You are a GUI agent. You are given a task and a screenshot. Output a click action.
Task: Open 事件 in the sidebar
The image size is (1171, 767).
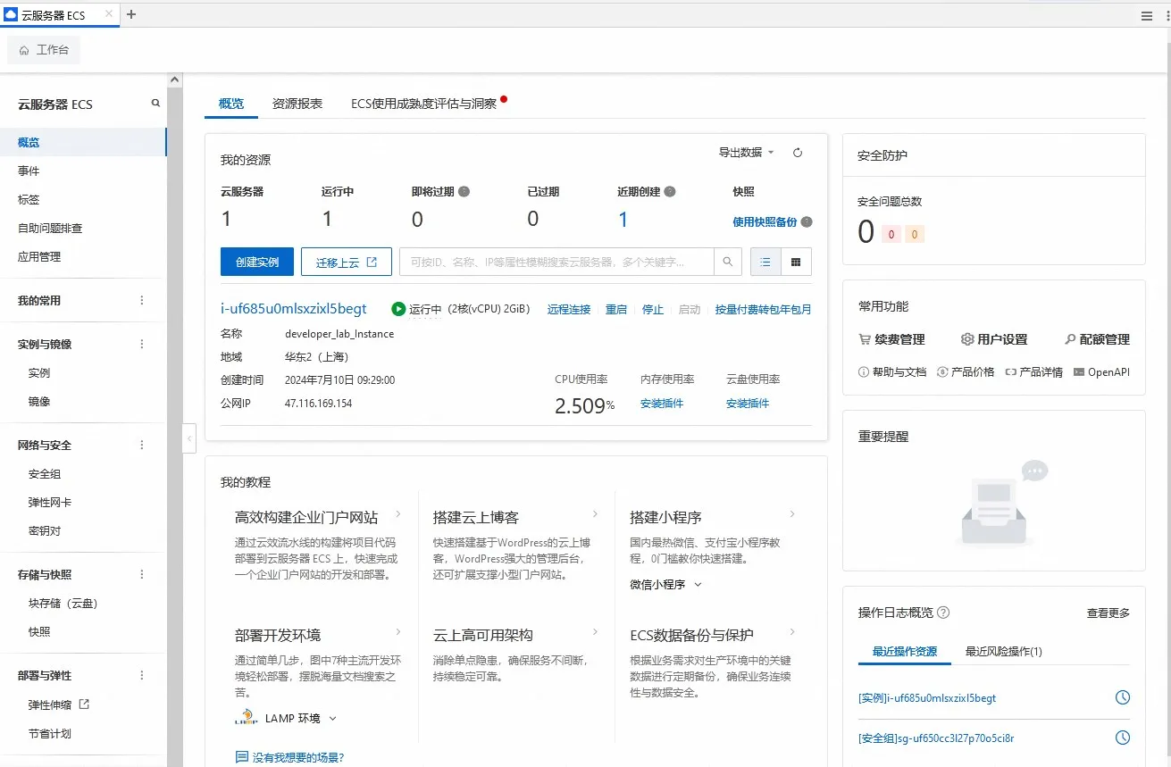(x=29, y=171)
